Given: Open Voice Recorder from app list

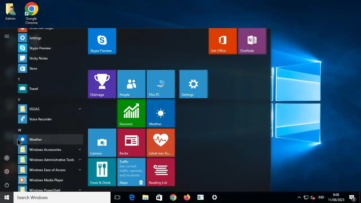Looking at the screenshot, I should tap(50, 119).
